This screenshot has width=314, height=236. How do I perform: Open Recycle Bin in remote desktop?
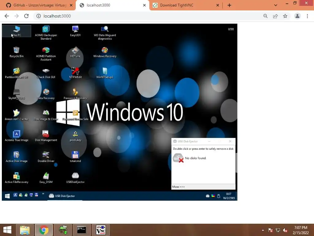tap(17, 52)
